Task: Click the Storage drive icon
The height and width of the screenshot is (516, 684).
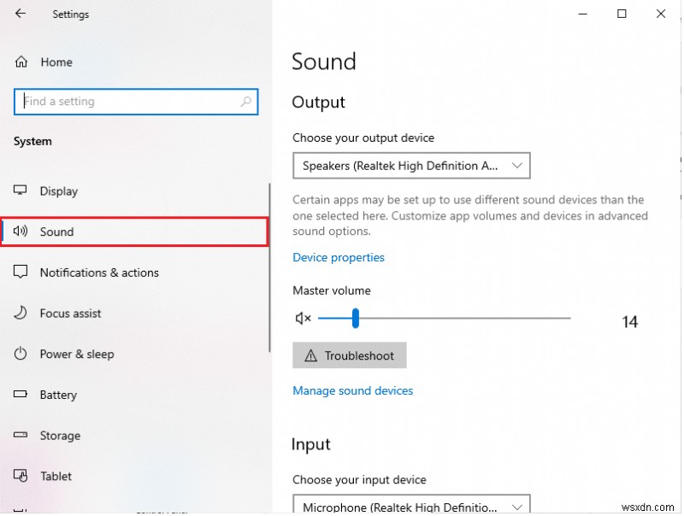Action: point(21,436)
